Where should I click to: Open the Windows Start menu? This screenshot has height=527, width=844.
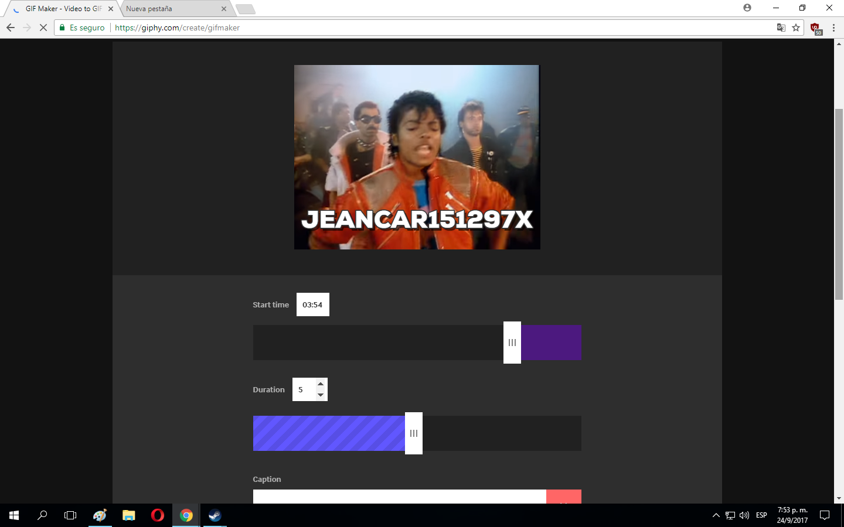(x=14, y=515)
